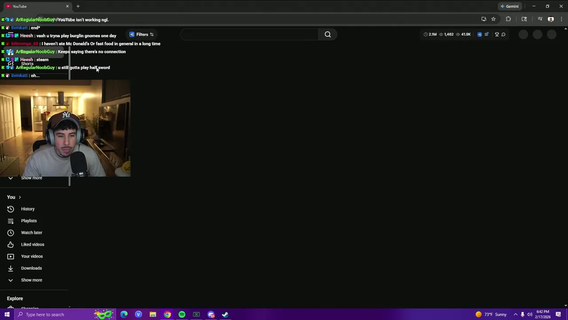
Task: Close the YouTube browser tab
Action: 67,6
